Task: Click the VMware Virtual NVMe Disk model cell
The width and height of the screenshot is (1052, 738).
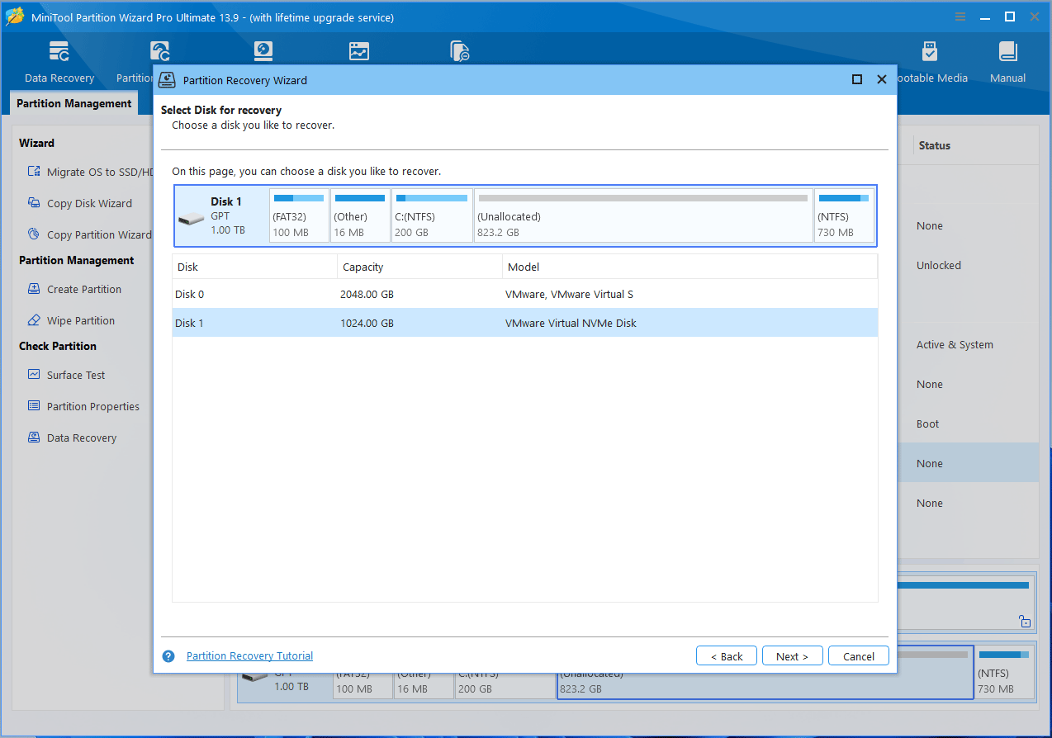Action: (571, 323)
